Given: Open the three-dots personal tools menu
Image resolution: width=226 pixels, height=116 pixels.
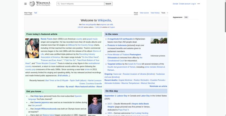Looking at the screenshot, I should pos(199,4).
